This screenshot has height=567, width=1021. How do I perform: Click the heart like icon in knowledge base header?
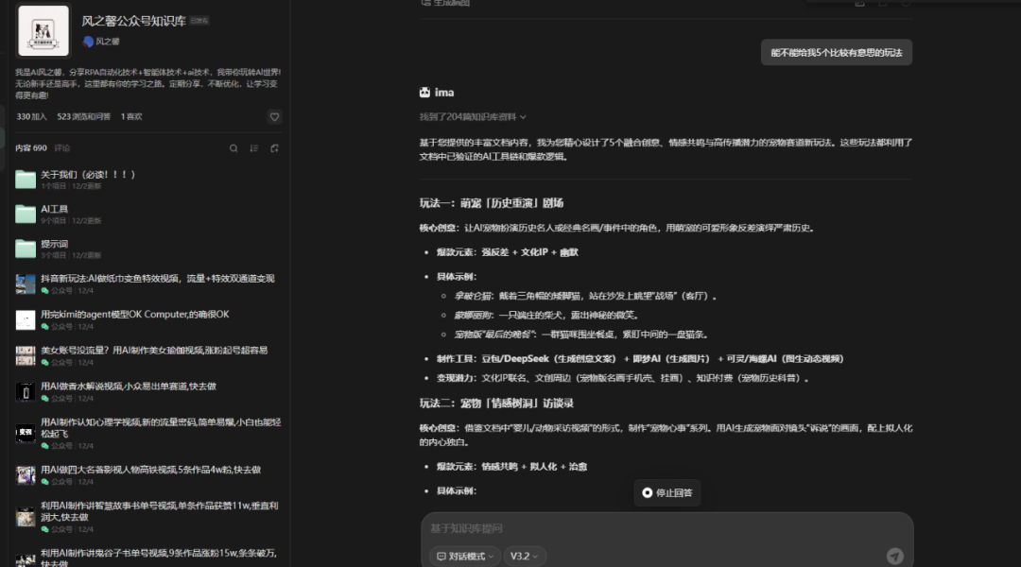[x=274, y=117]
